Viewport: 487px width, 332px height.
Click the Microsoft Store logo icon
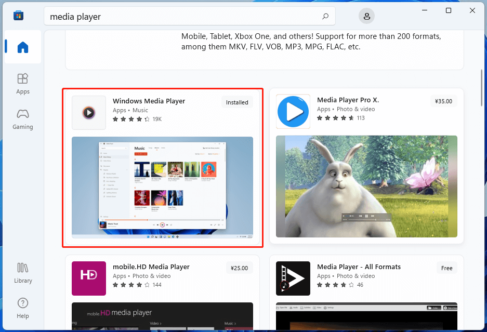[x=18, y=16]
